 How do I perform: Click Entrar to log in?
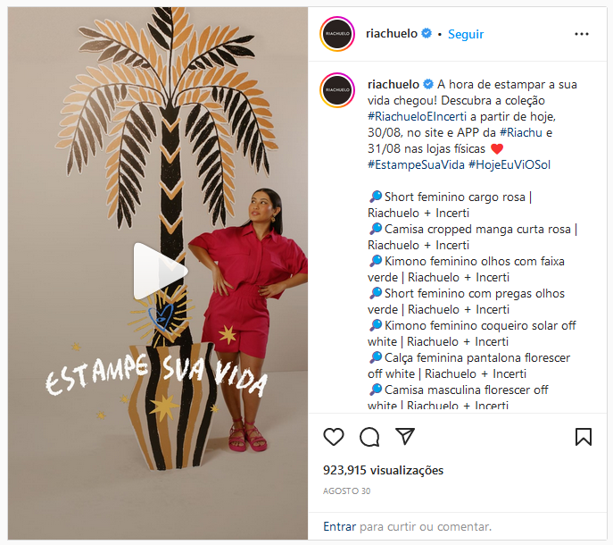[x=339, y=526]
